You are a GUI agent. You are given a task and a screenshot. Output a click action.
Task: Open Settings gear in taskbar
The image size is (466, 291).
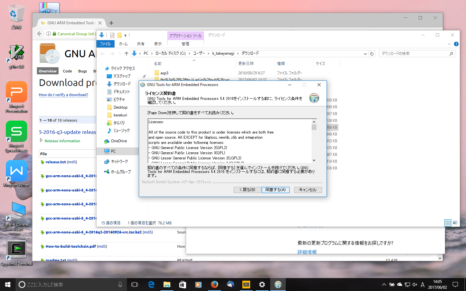[x=262, y=285]
